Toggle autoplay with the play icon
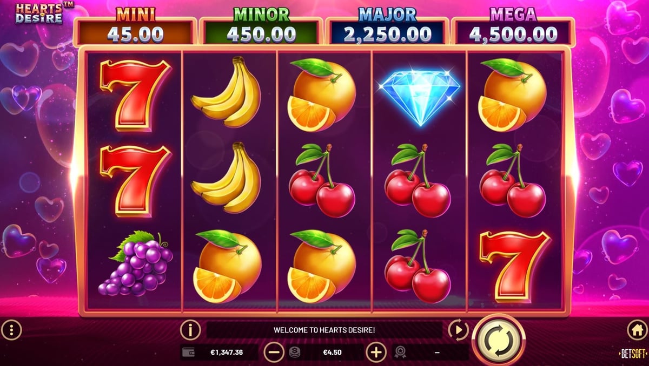The image size is (649, 366). (458, 329)
